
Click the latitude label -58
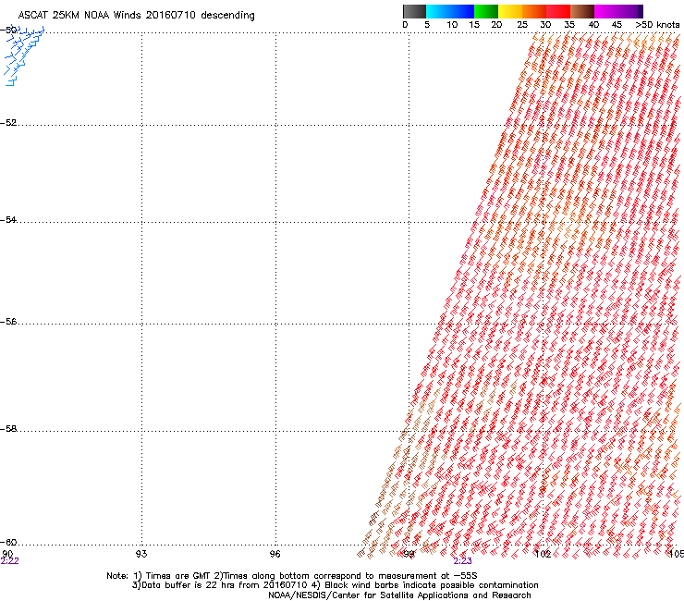[8, 429]
